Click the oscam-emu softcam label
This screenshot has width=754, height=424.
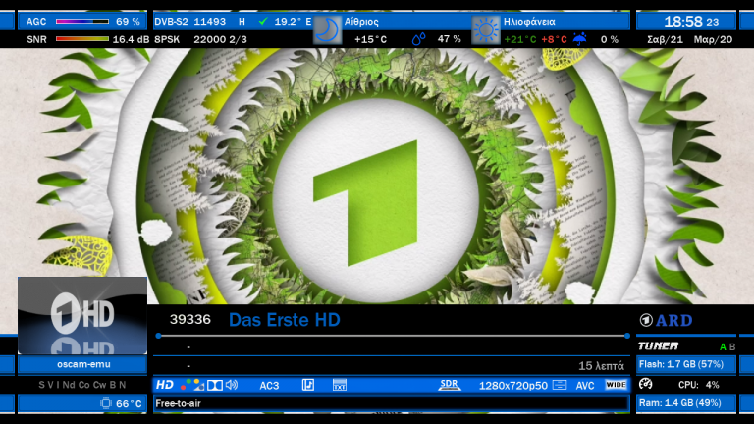point(83,364)
